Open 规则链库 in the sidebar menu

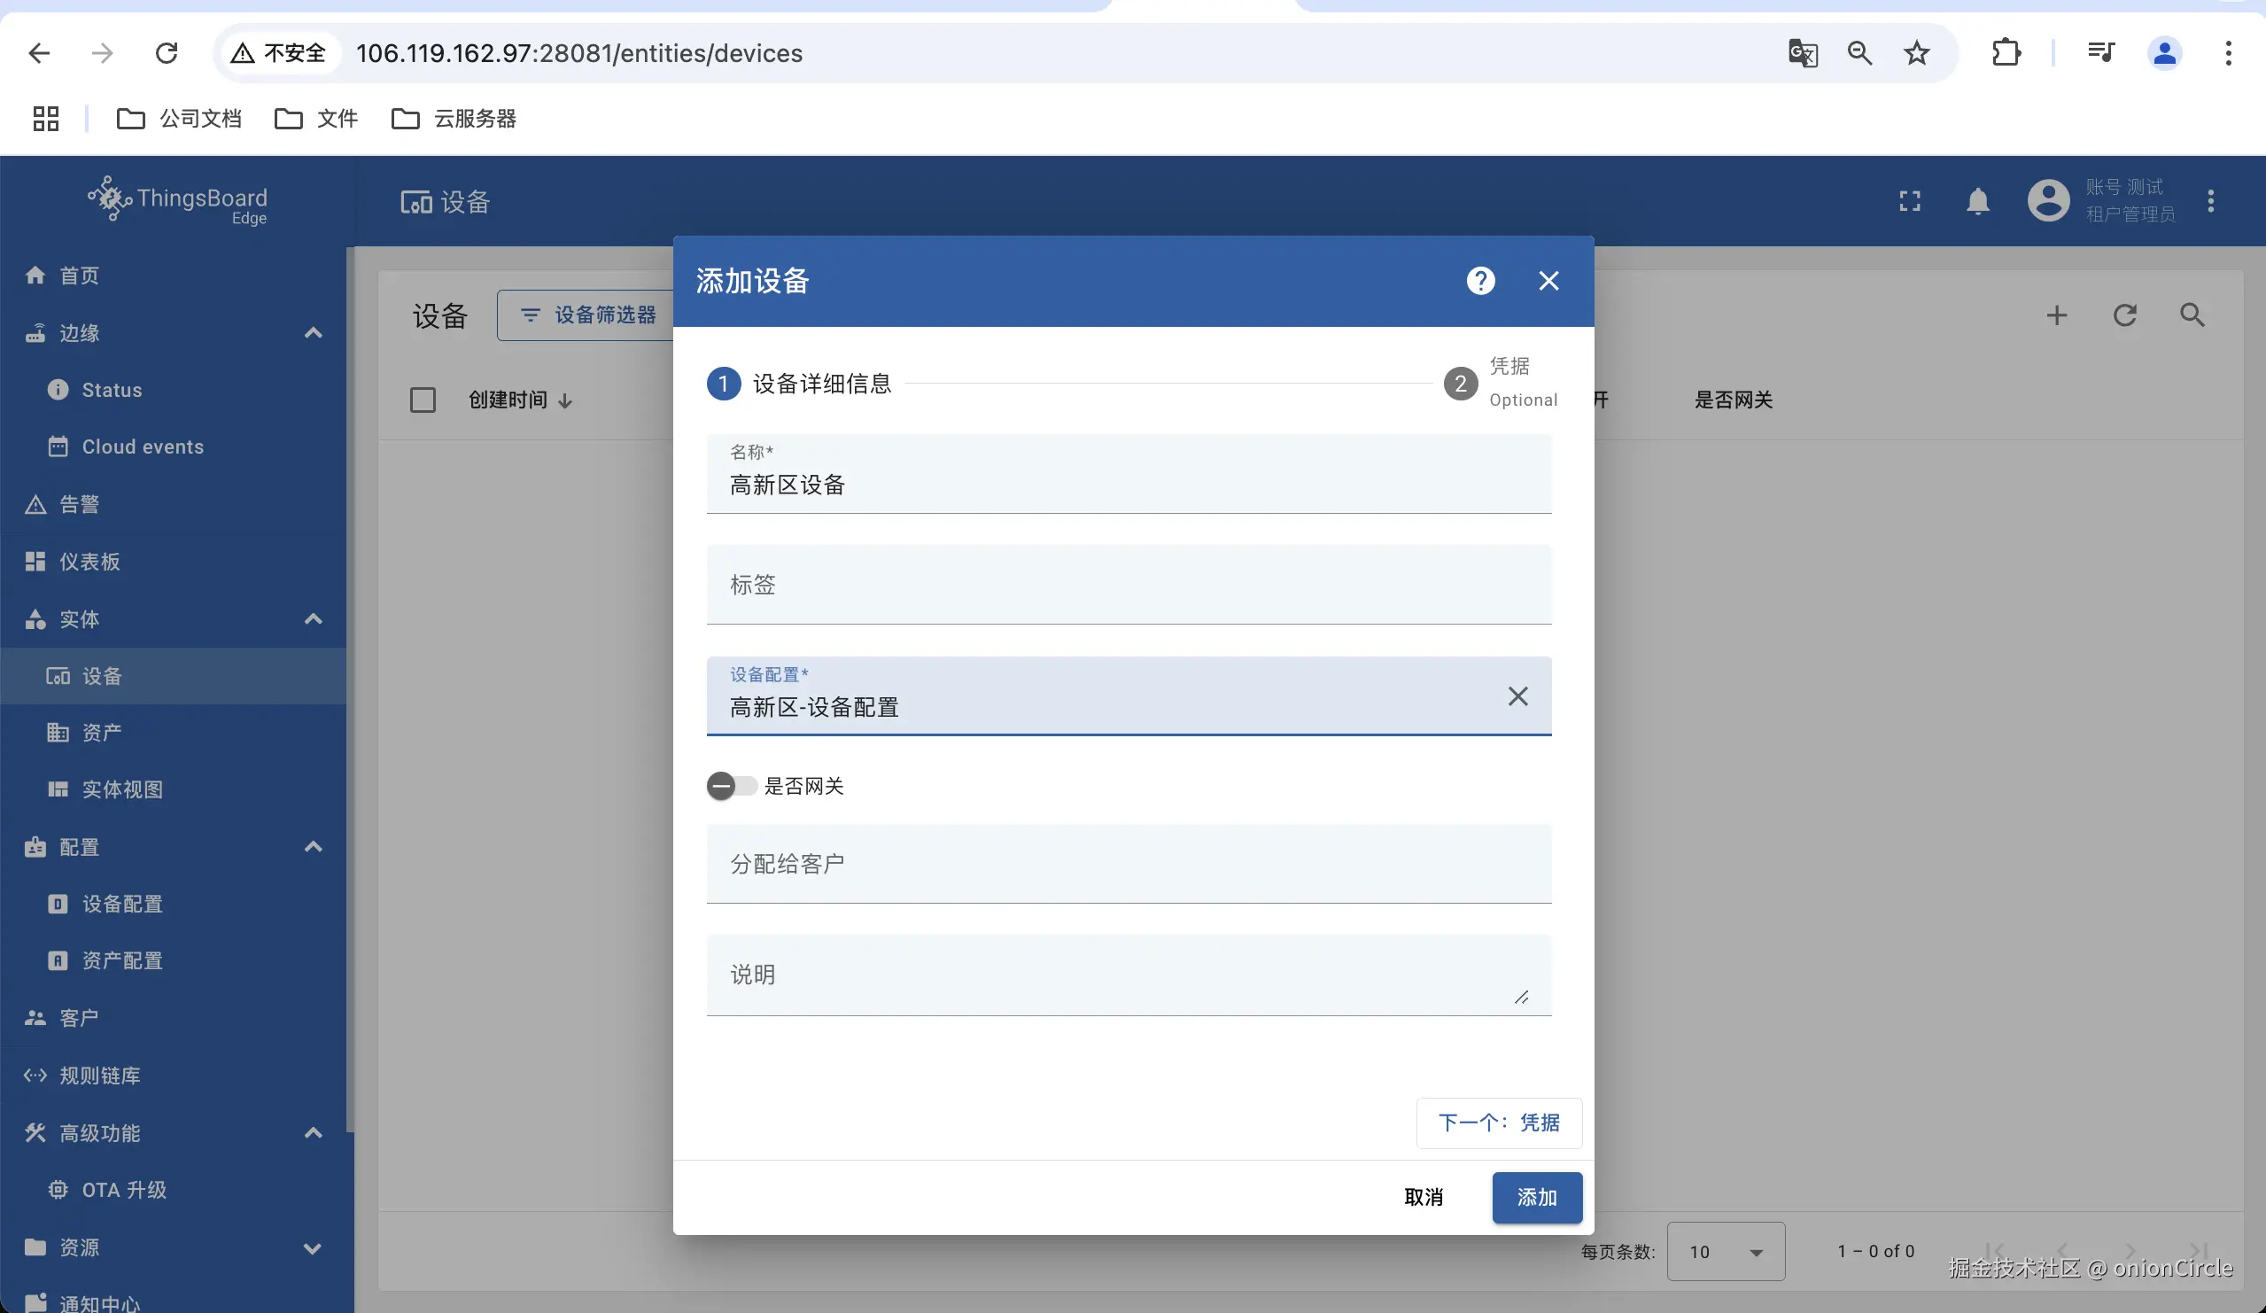[x=99, y=1076]
